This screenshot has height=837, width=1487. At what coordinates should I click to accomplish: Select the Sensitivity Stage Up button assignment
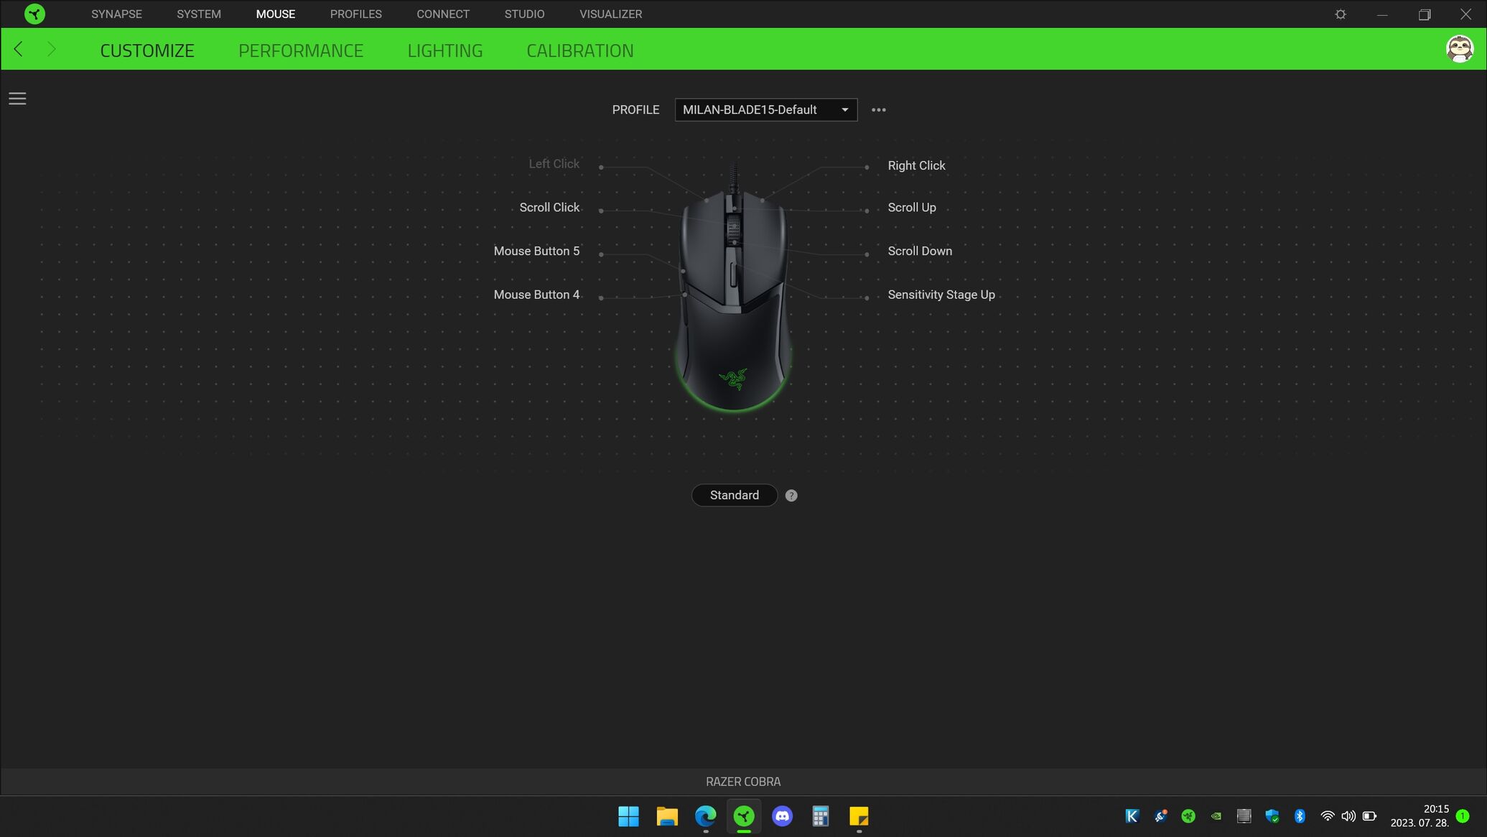[x=941, y=295]
